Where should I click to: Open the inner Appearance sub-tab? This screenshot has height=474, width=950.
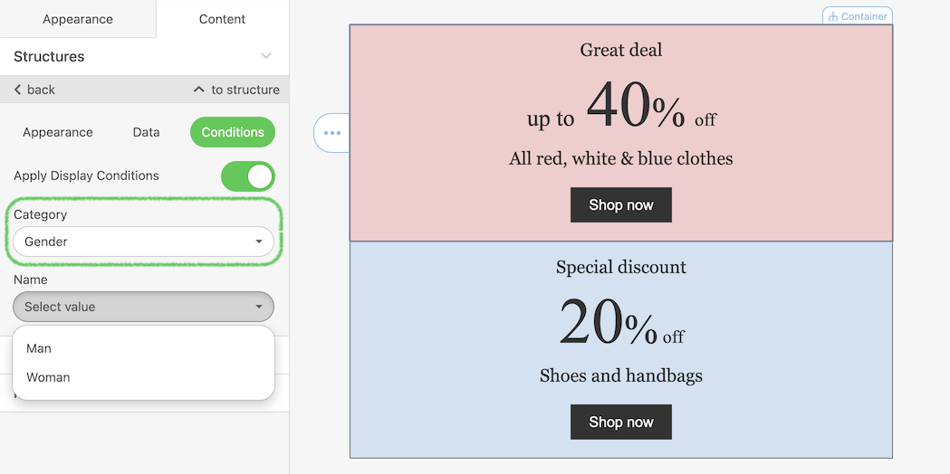tap(58, 132)
